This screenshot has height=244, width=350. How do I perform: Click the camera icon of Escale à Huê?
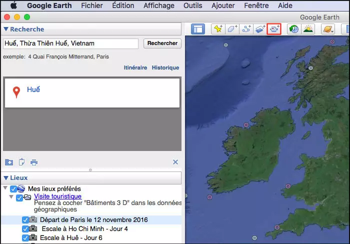click(x=33, y=237)
